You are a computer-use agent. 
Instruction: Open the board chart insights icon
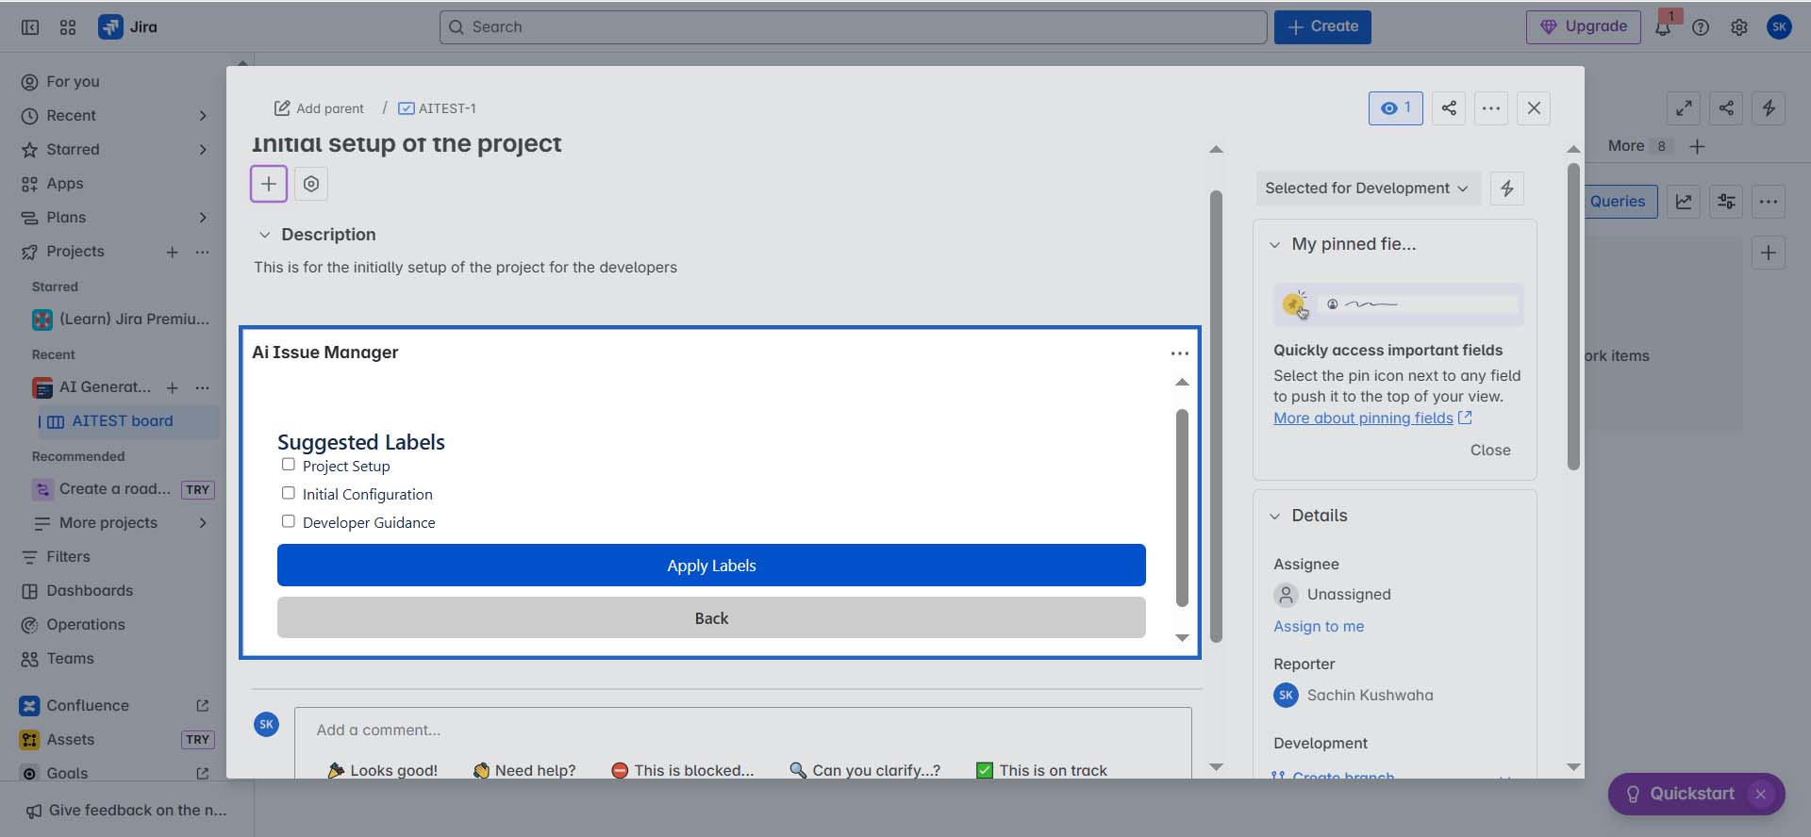[x=1684, y=202]
